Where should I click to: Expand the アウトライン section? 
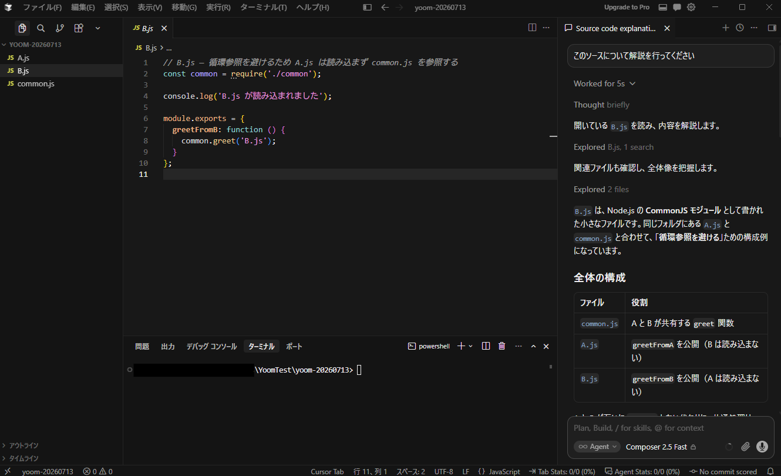61,445
